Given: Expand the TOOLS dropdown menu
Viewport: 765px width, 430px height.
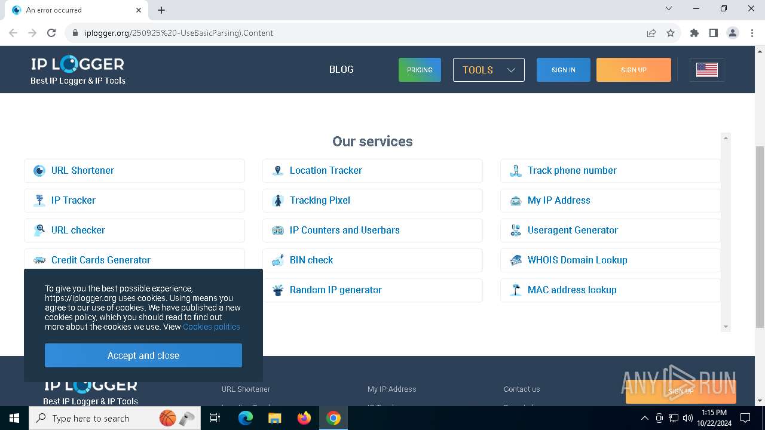Looking at the screenshot, I should (489, 70).
